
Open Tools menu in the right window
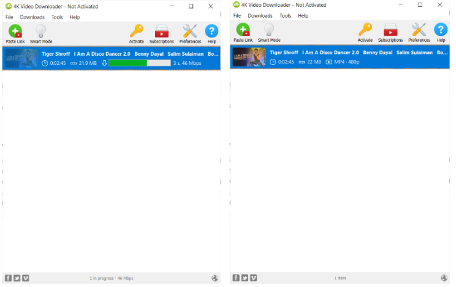[285, 16]
